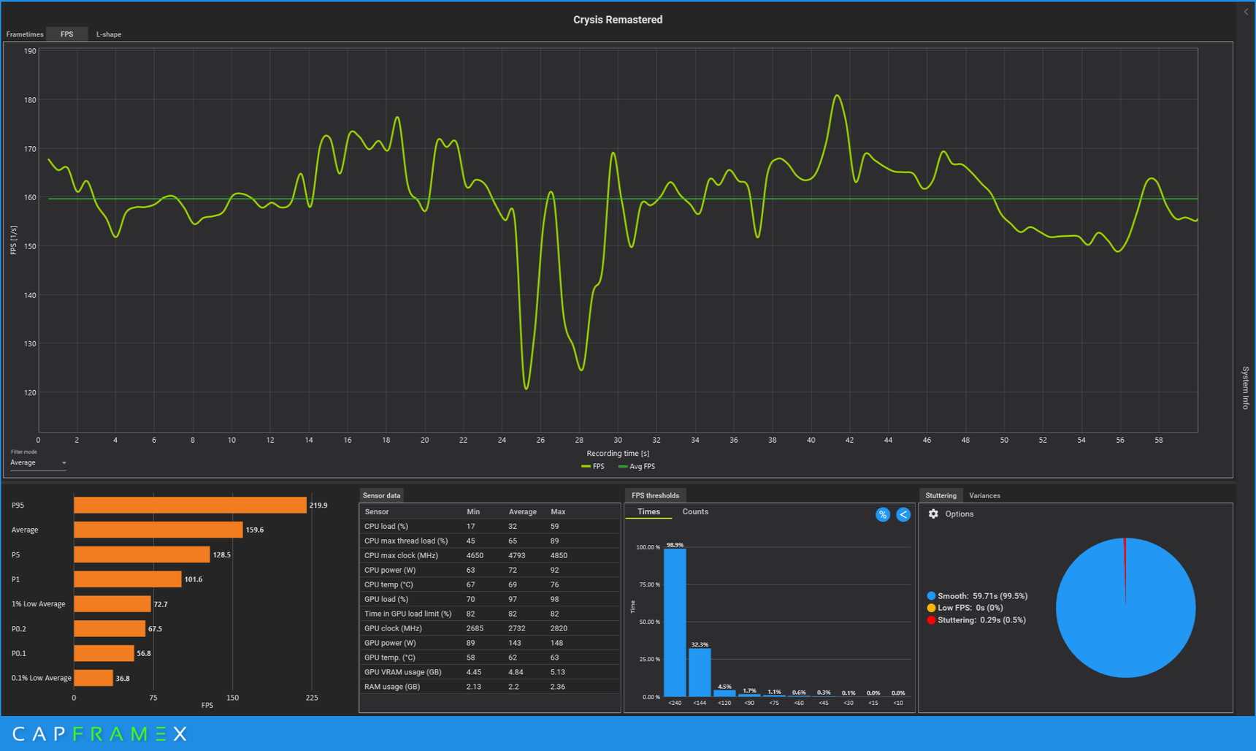Switch thresholds view to Times
This screenshot has width=1256, height=751.
tap(648, 512)
